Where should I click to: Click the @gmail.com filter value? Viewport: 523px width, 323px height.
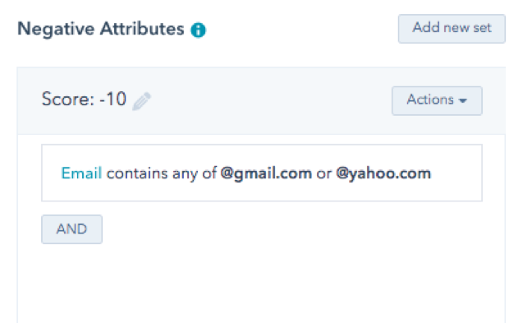click(266, 173)
